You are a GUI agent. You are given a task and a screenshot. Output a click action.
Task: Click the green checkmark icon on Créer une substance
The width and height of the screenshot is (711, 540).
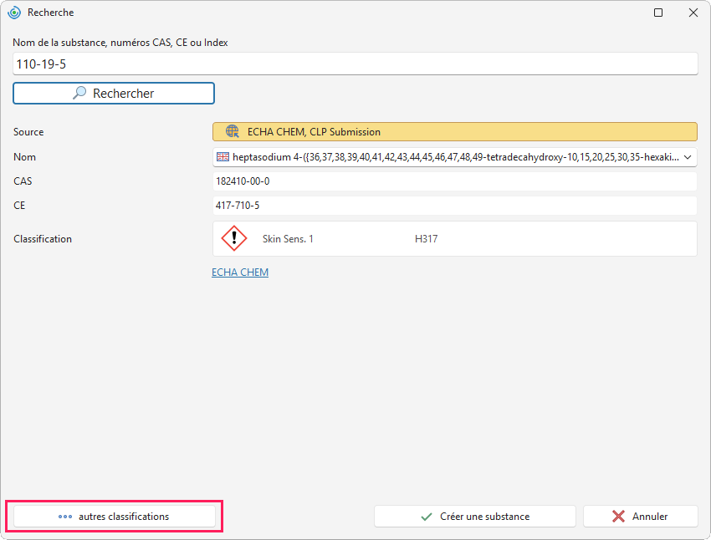[427, 517]
